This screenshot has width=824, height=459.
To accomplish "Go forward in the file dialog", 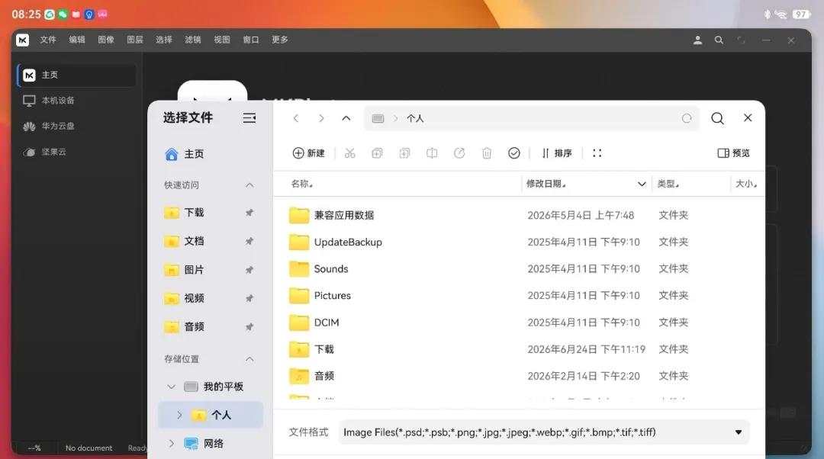I will [321, 118].
